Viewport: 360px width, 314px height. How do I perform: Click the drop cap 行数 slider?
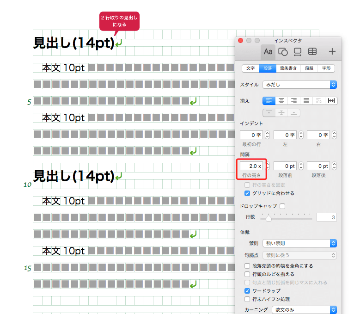tap(287, 217)
